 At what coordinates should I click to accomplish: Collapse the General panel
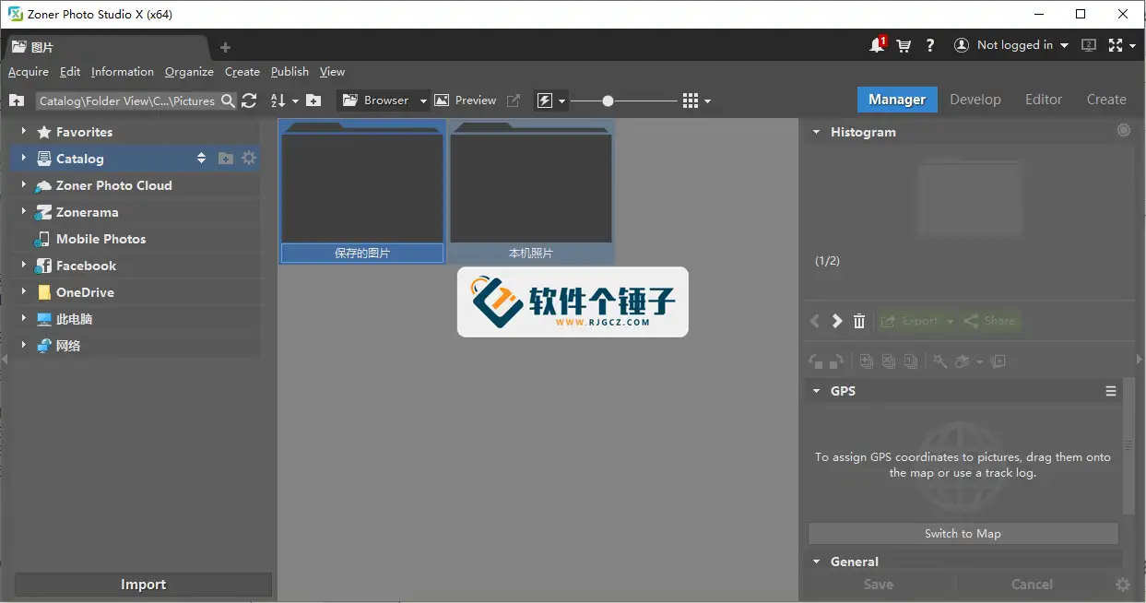pyautogui.click(x=816, y=562)
